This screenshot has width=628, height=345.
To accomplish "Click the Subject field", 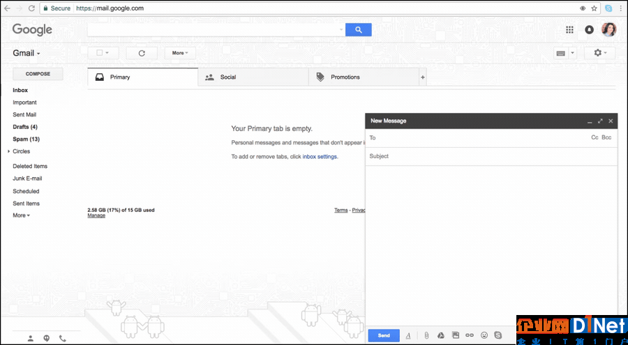I will tap(491, 156).
